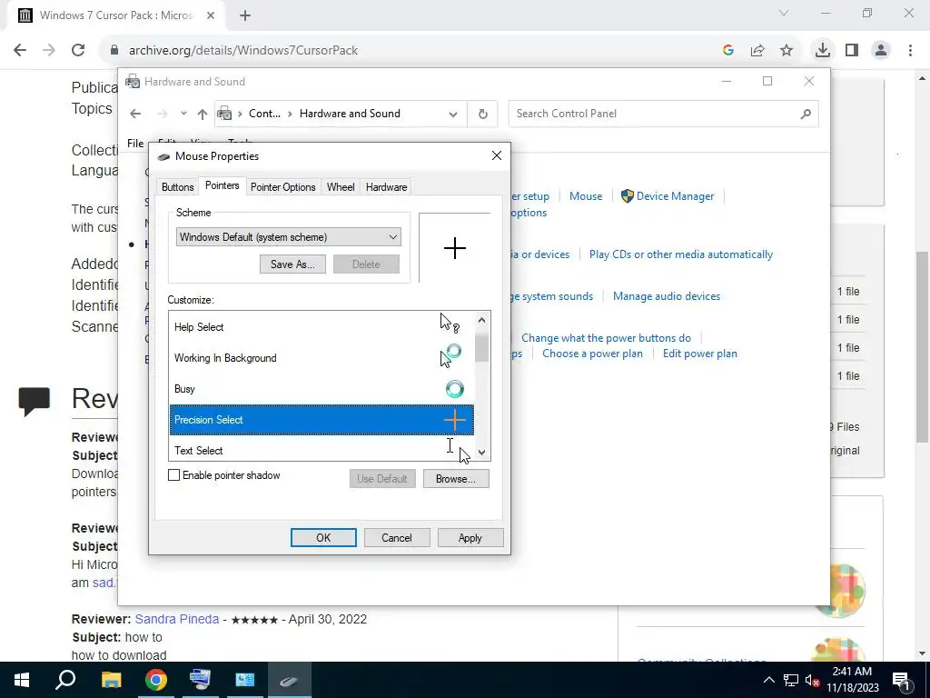The height and width of the screenshot is (698, 930).
Task: Open a new Chrome tab
Action: pyautogui.click(x=245, y=15)
